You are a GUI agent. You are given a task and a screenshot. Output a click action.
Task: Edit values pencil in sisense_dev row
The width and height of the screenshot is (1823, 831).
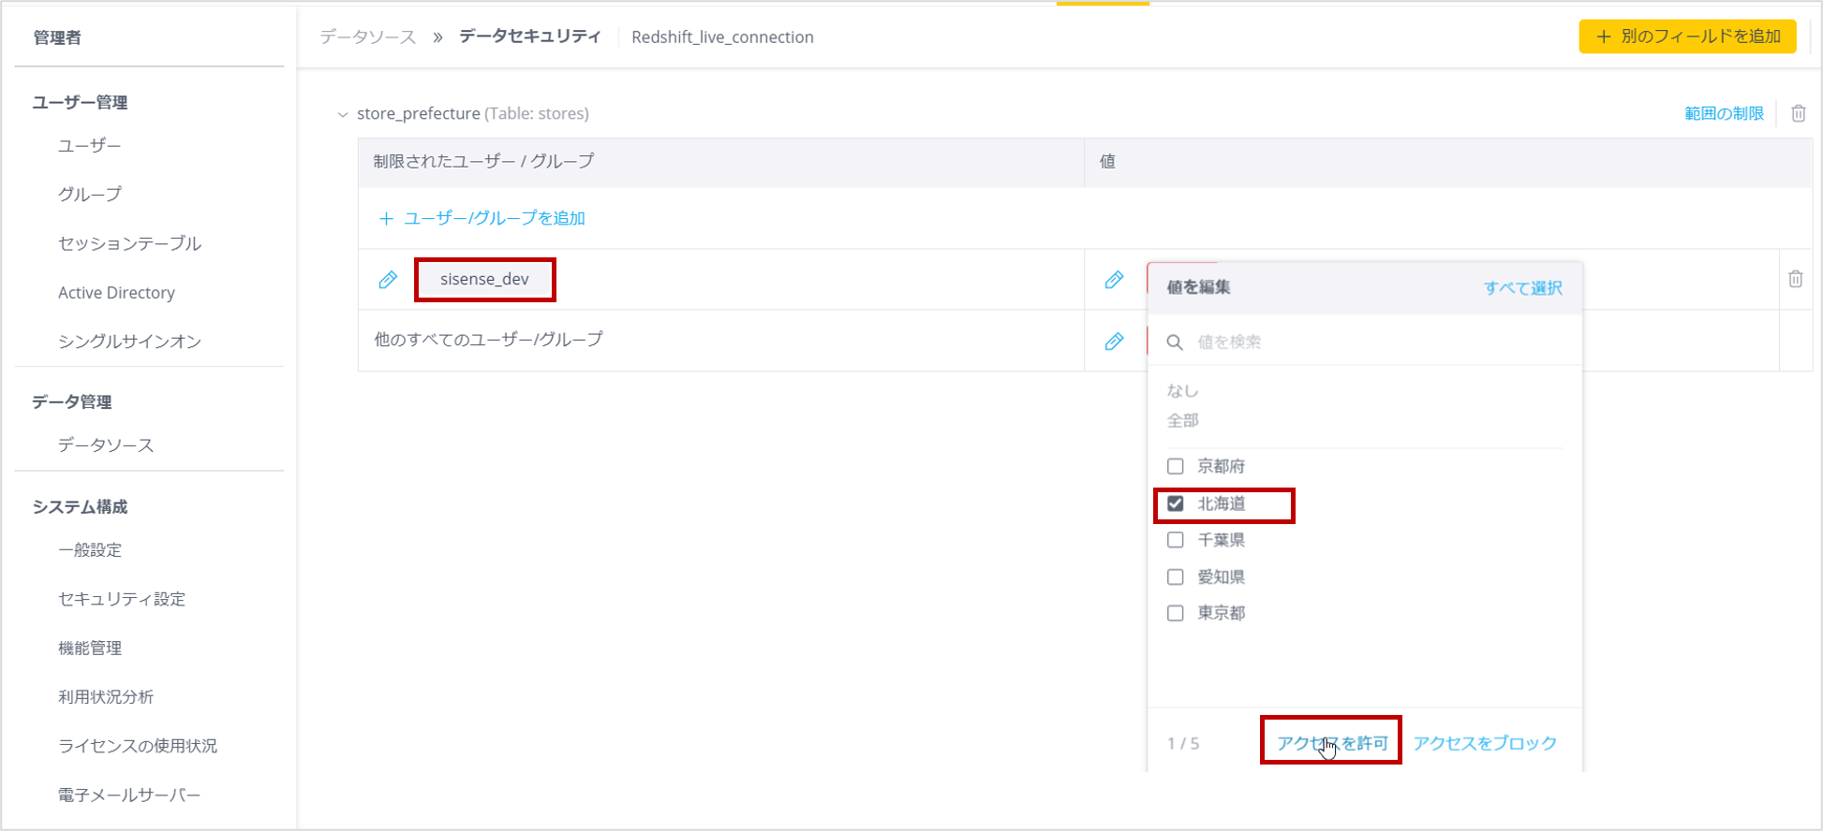click(1114, 280)
